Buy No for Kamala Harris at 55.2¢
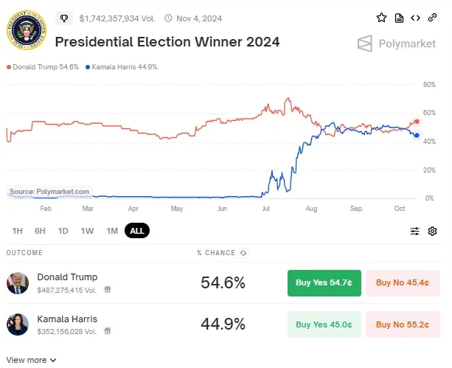Viewport: 452px width, 368px height. 403,324
